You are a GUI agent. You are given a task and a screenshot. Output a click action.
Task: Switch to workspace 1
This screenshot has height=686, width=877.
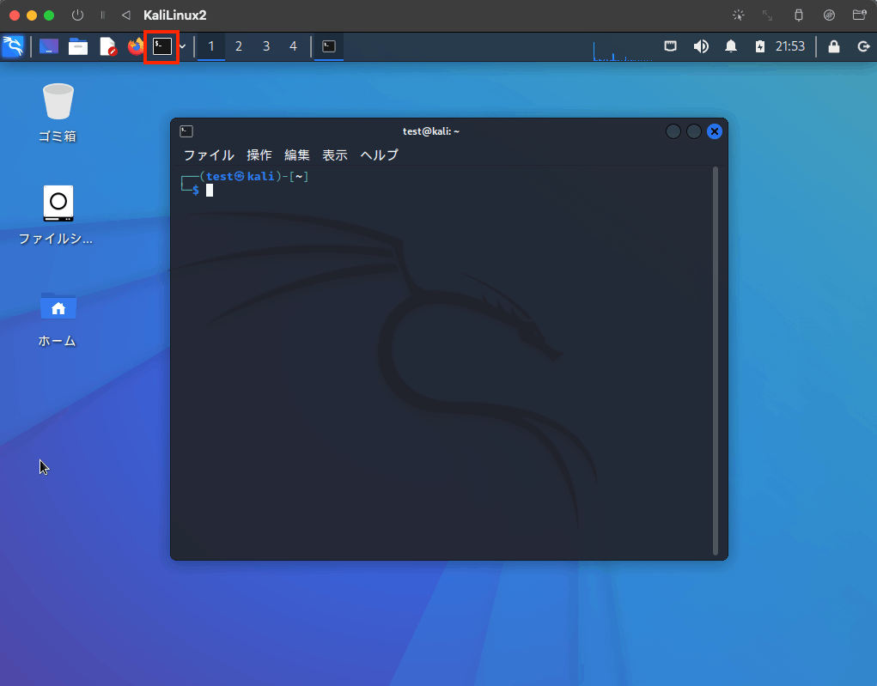pyautogui.click(x=211, y=46)
